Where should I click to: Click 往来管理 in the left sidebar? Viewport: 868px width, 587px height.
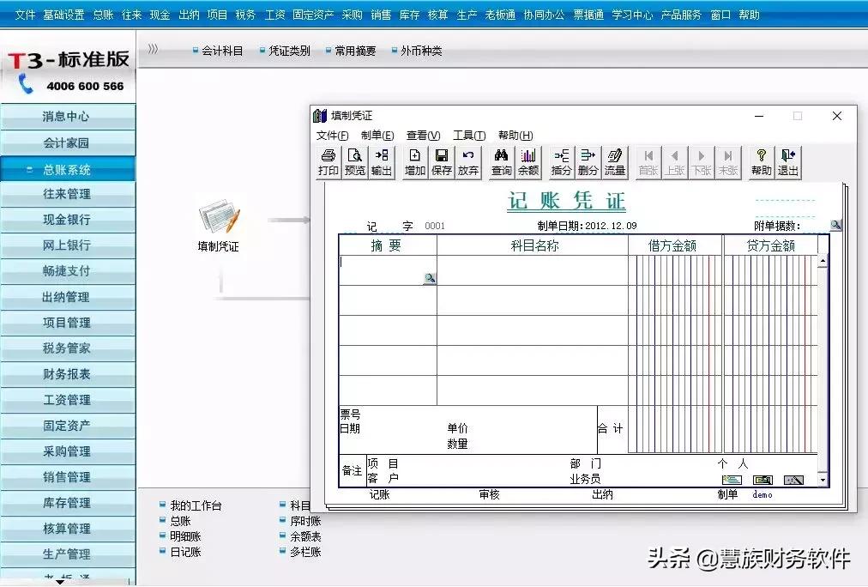pos(68,194)
